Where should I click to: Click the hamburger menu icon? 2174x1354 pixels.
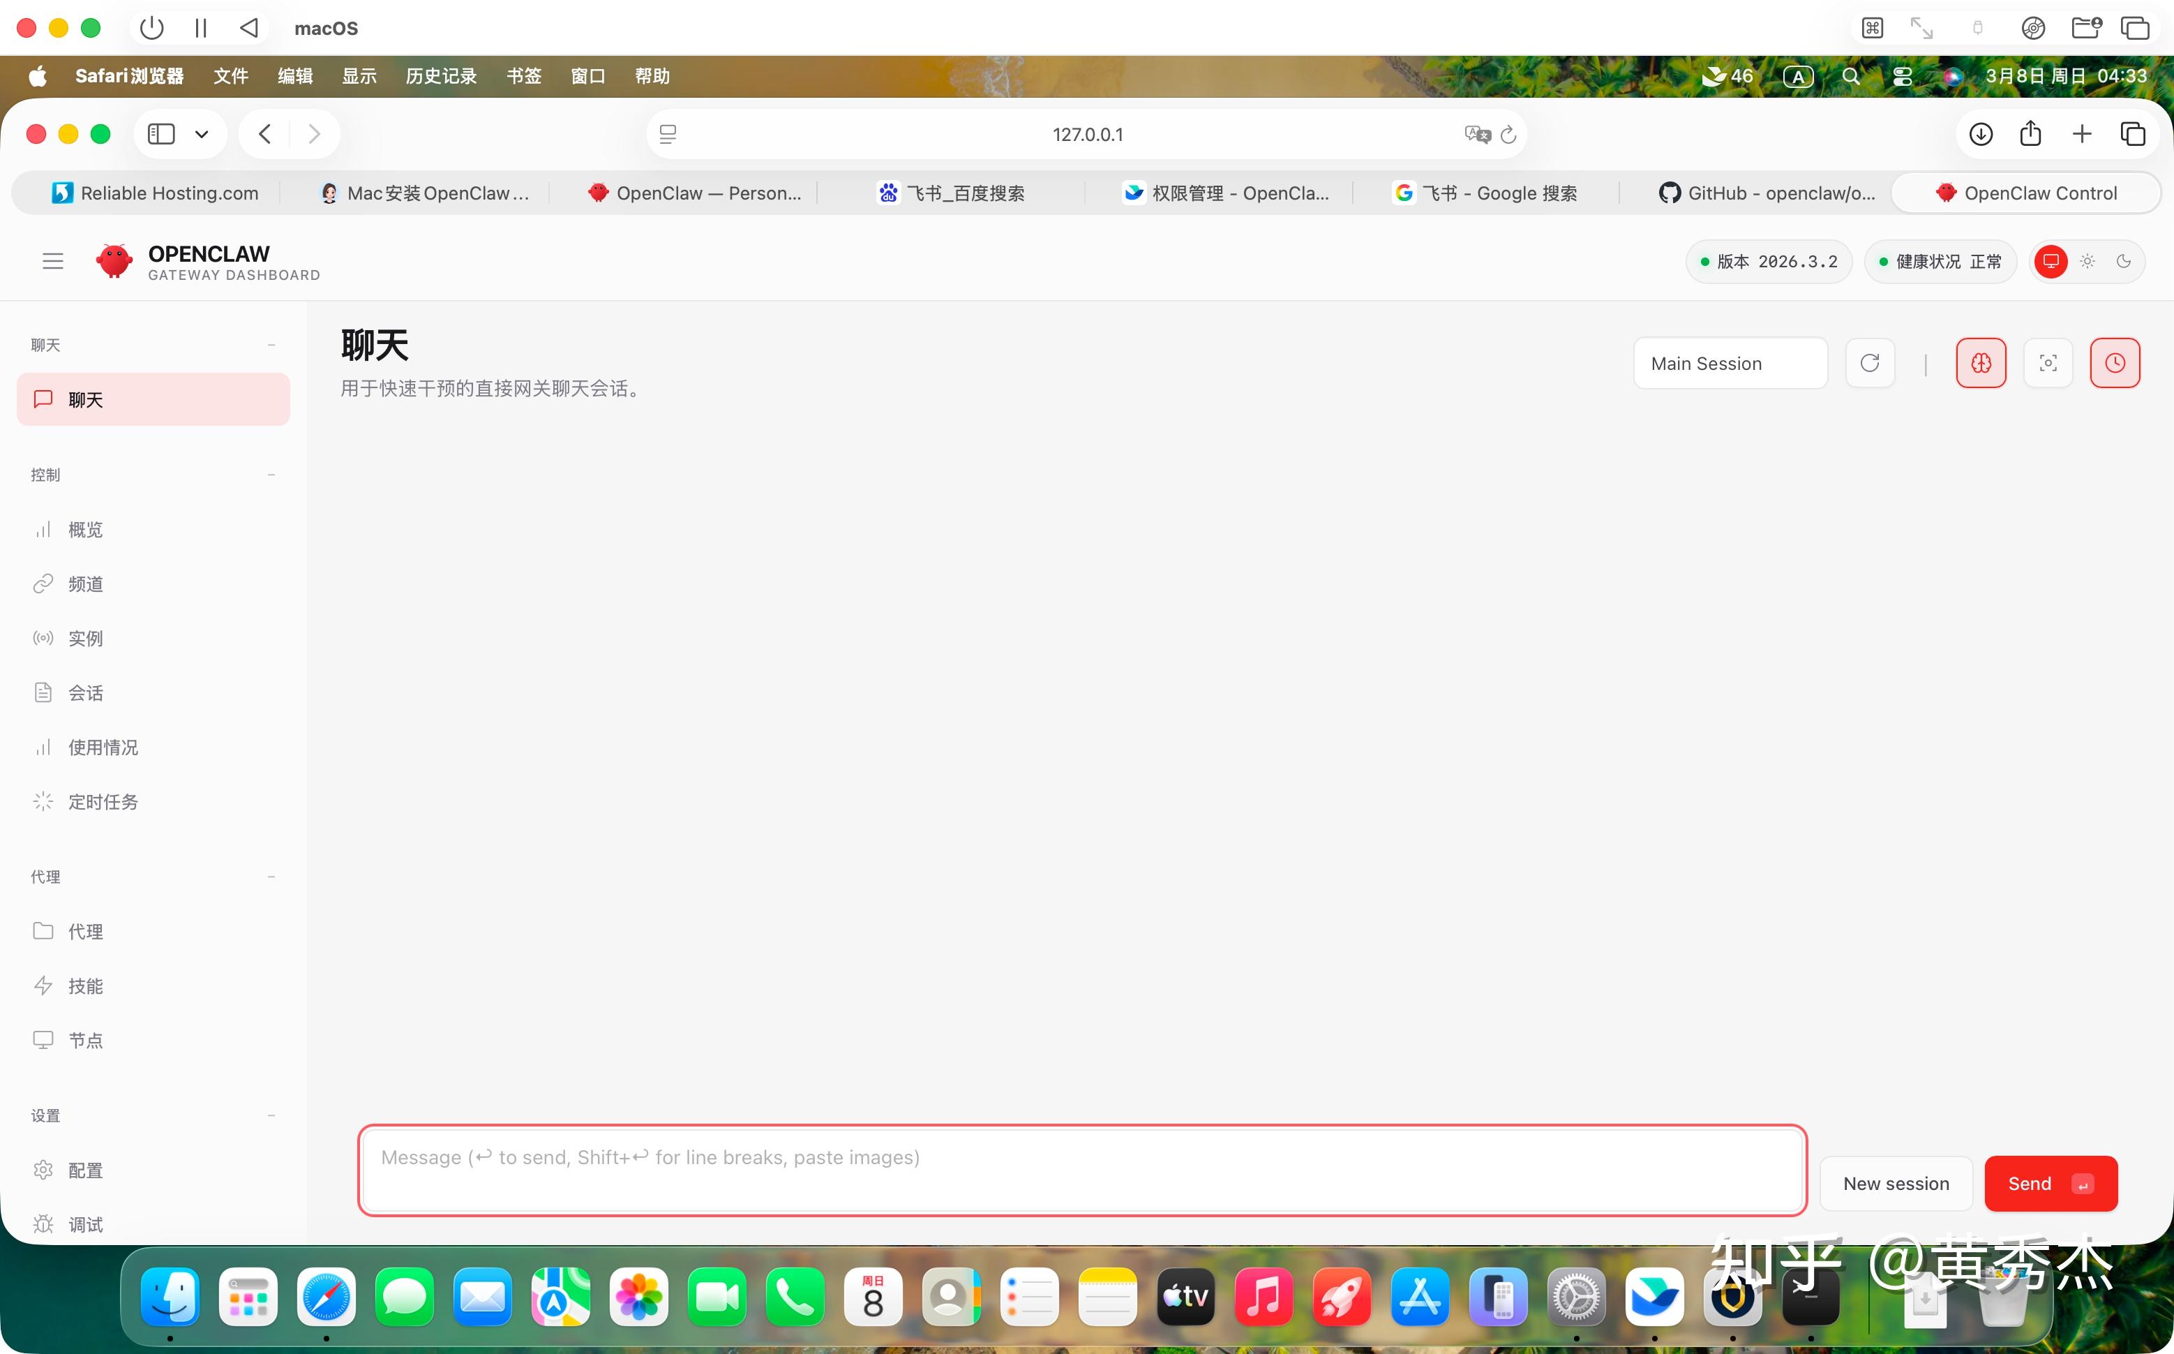pyautogui.click(x=53, y=262)
